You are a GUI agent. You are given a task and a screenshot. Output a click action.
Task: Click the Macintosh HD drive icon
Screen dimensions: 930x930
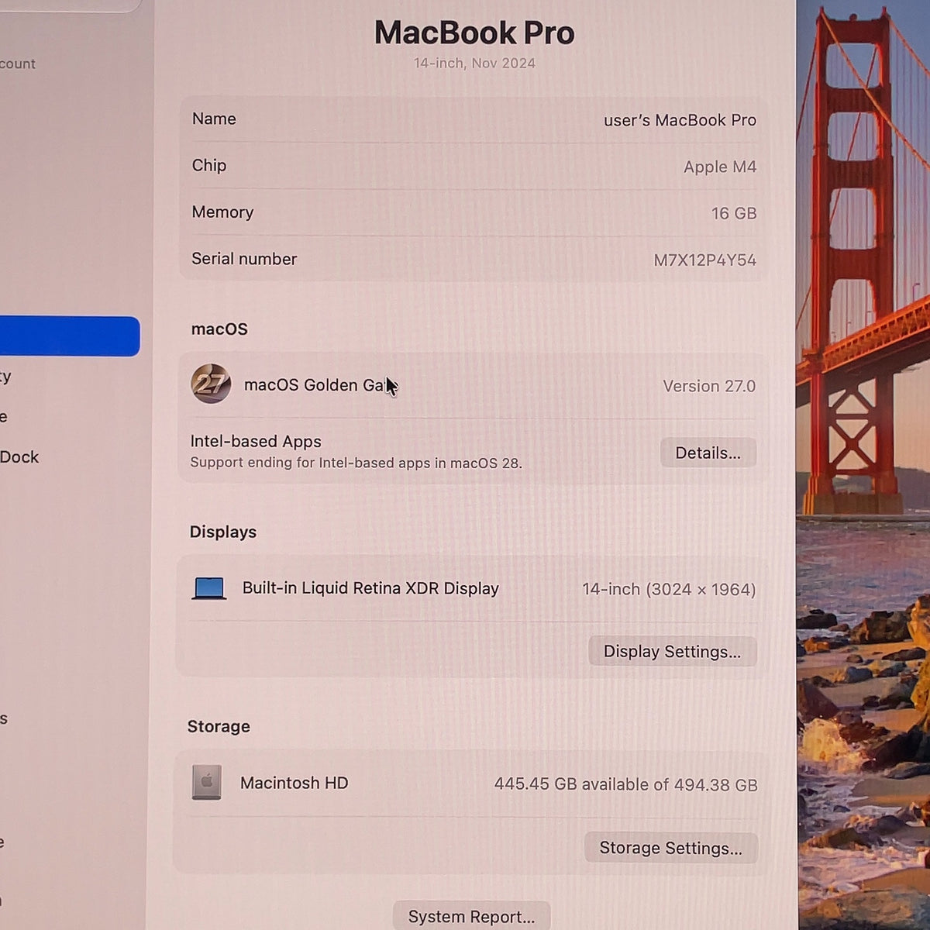point(207,783)
